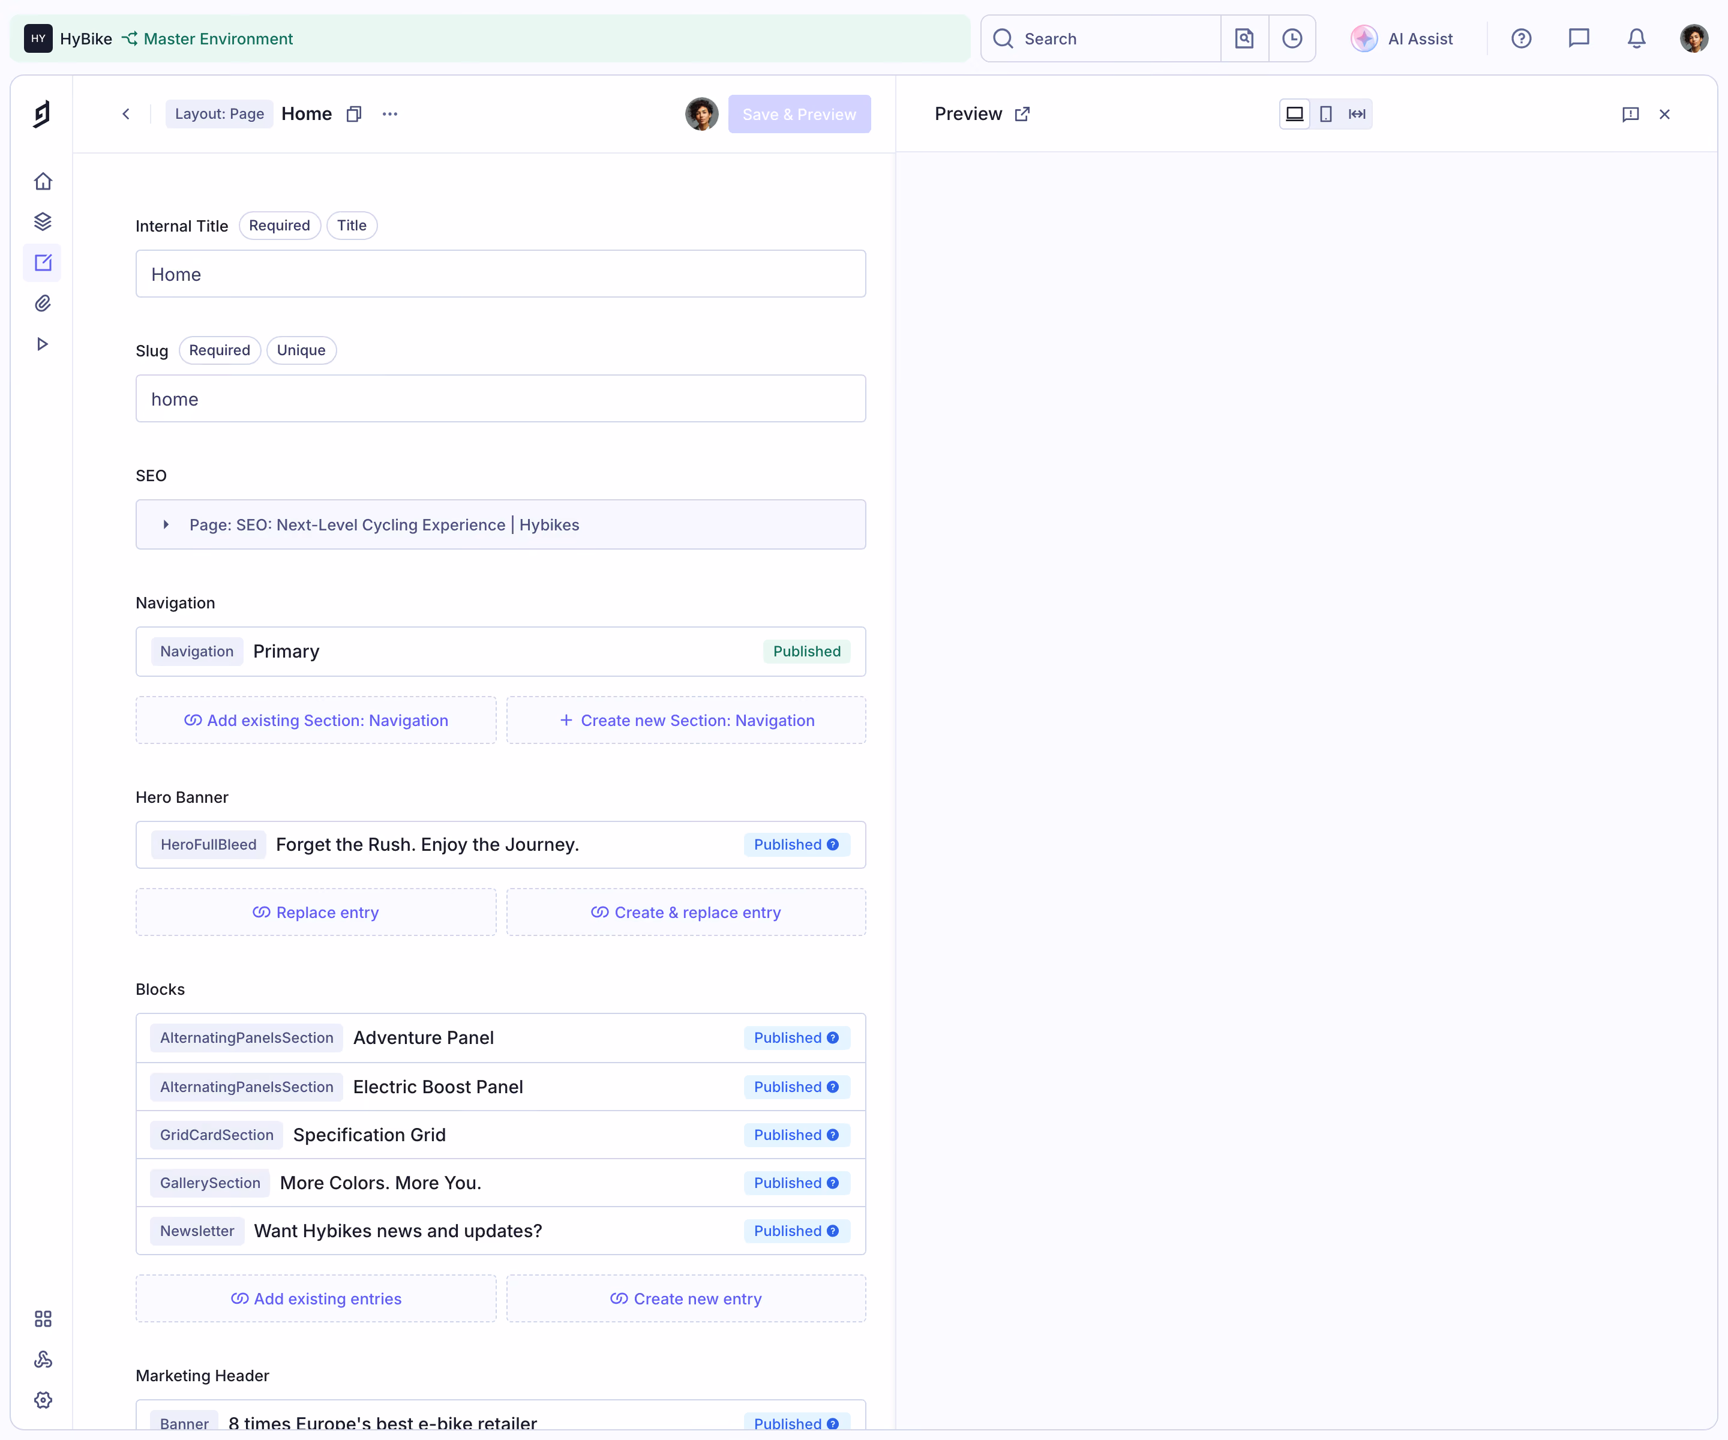Click Create new Section: Navigation
The height and width of the screenshot is (1440, 1728).
686,721
